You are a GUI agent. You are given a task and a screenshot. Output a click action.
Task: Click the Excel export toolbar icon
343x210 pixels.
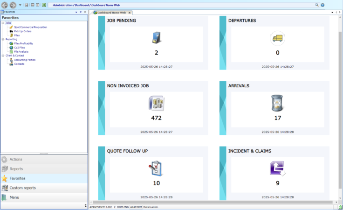click(x=44, y=5)
